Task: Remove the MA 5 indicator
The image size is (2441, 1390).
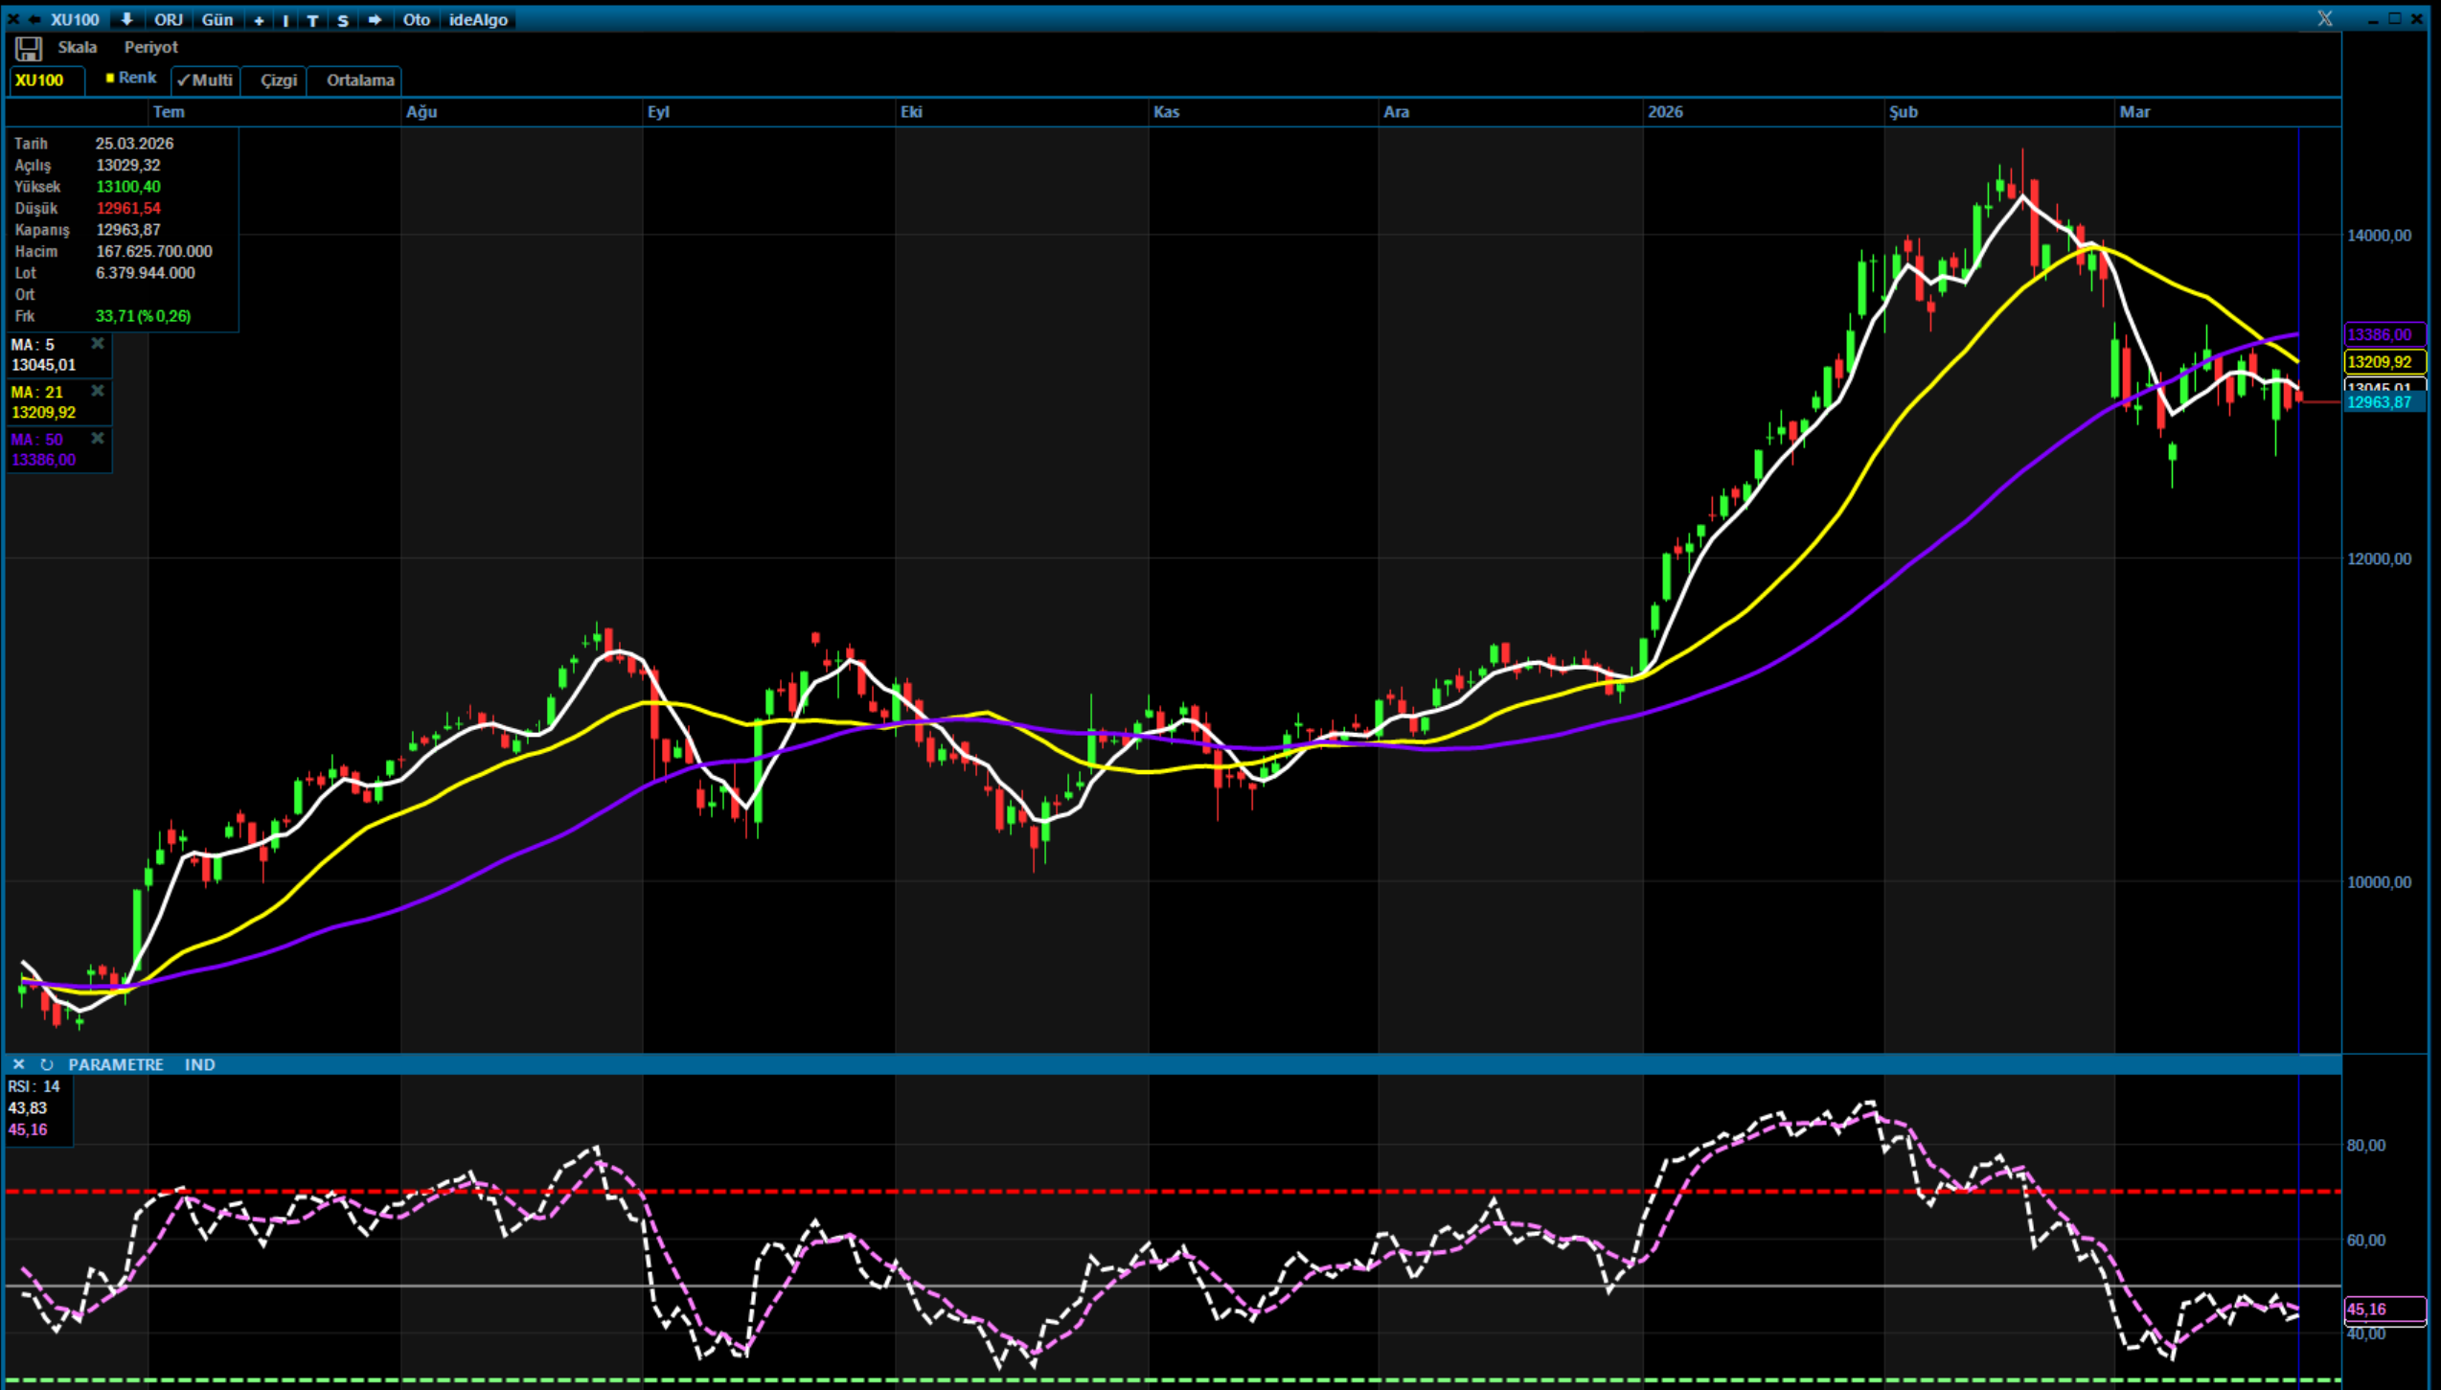Action: click(x=98, y=343)
